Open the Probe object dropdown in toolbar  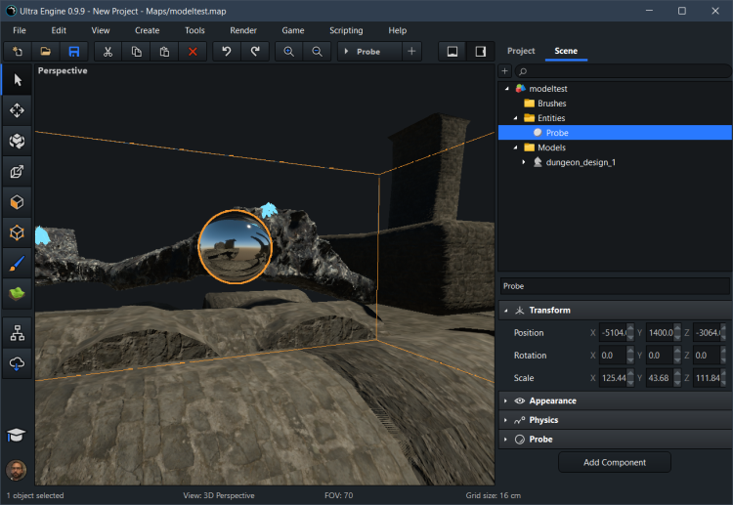point(367,52)
